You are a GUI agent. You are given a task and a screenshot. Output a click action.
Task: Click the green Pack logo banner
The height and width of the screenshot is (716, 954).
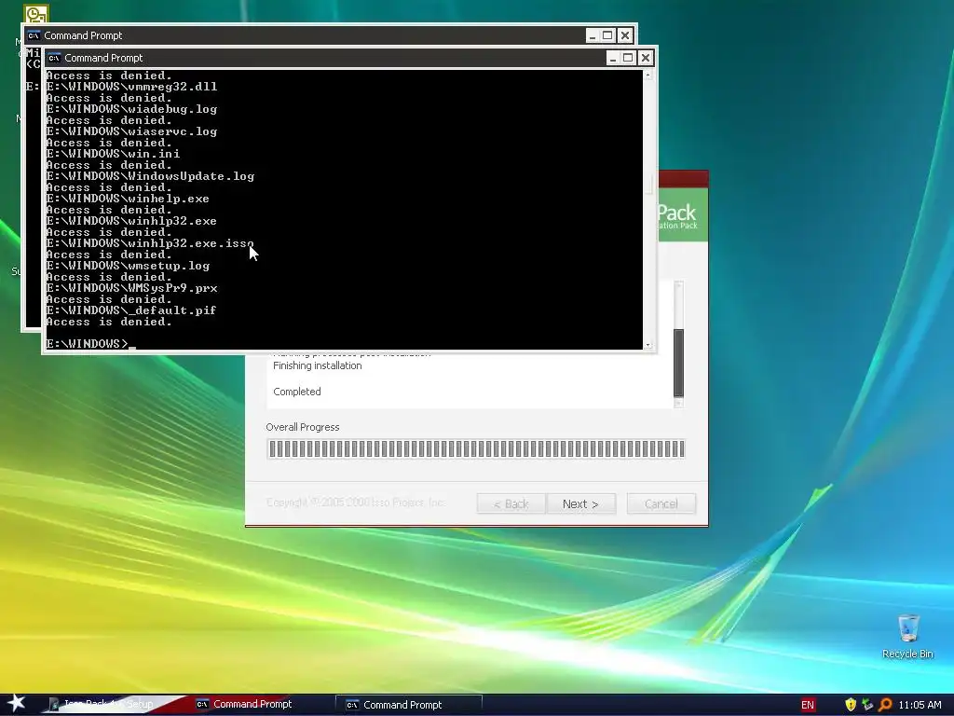683,215
